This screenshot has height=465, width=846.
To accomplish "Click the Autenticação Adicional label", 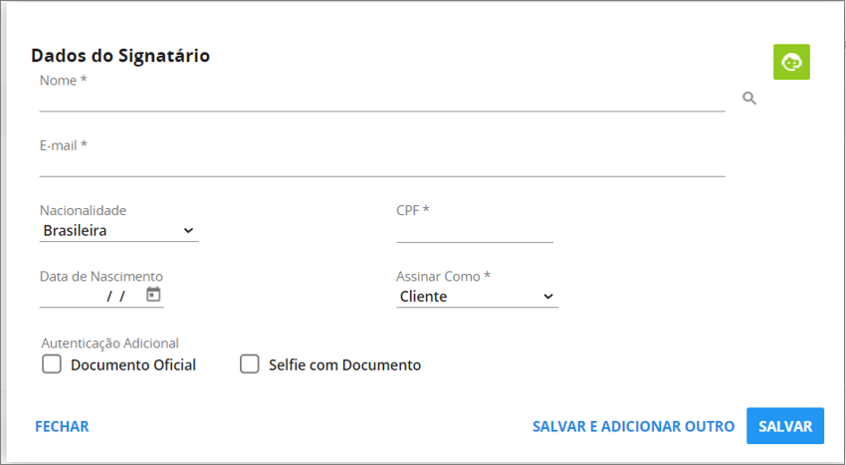I will click(x=110, y=344).
